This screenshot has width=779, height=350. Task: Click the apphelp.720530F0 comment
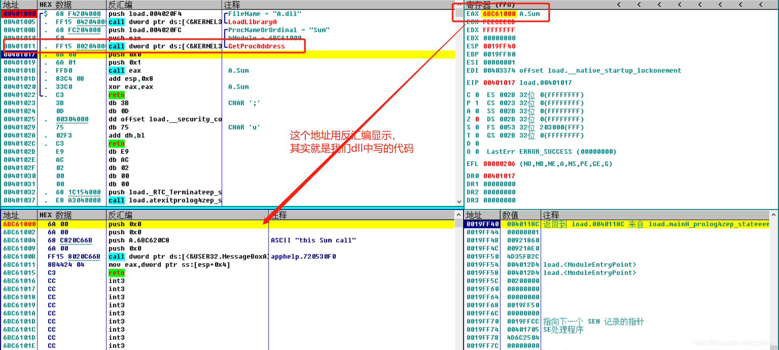point(303,257)
